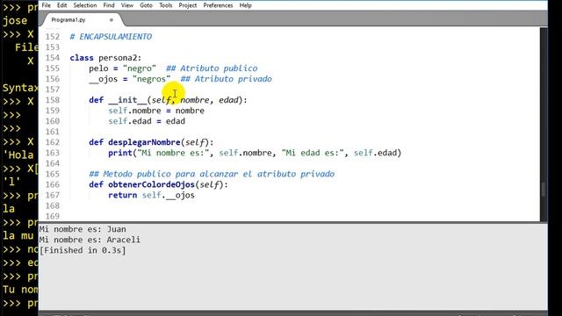
Task: Click the 'print' call on line 163
Action: (x=120, y=153)
